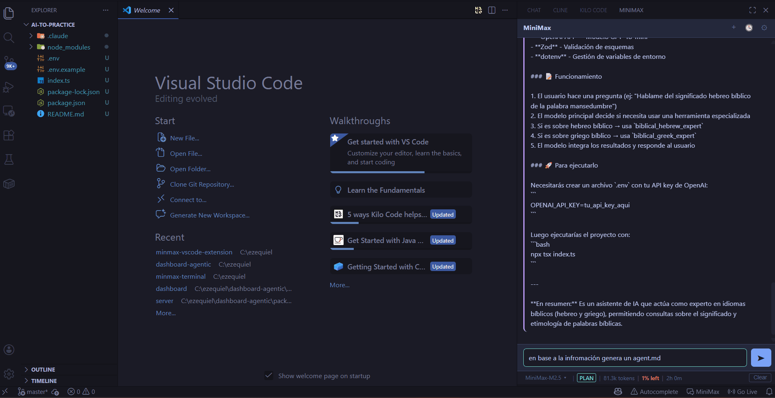775x398 pixels.
Task: Click Connect to... link
Action: pos(188,200)
